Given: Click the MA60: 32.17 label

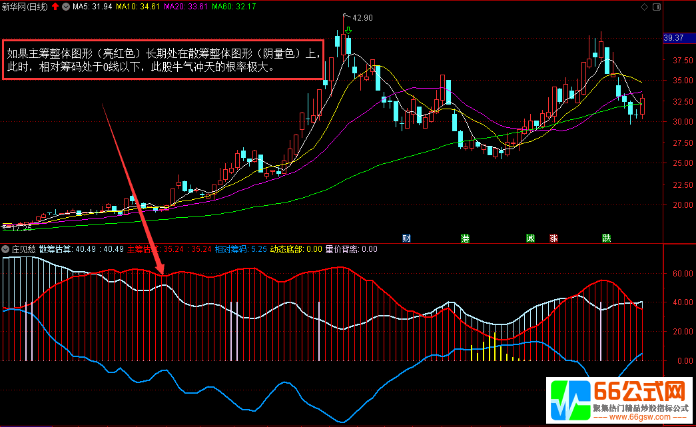Looking at the screenshot, I should tap(234, 7).
